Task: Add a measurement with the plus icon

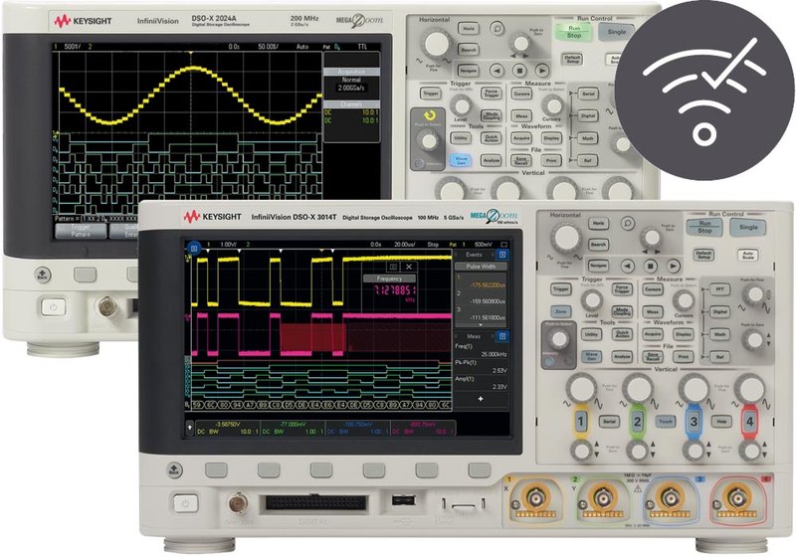Action: [481, 399]
